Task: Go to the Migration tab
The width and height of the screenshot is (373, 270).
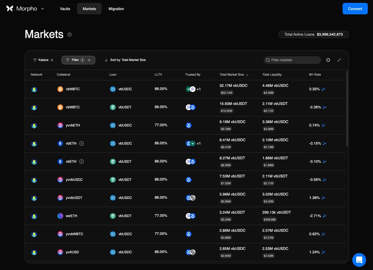Action: (x=116, y=9)
